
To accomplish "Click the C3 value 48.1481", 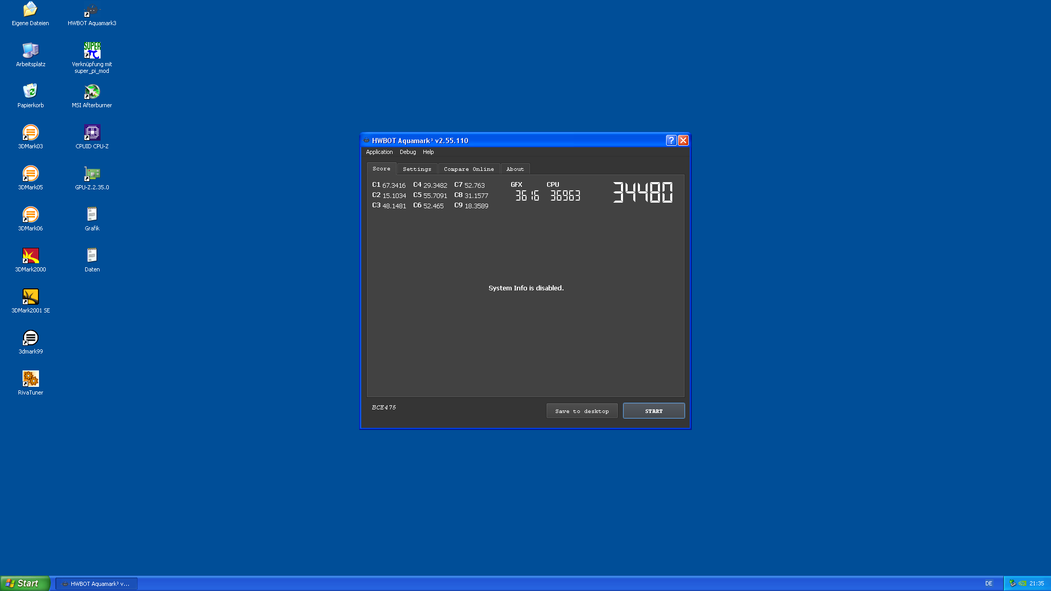I will click(x=394, y=206).
